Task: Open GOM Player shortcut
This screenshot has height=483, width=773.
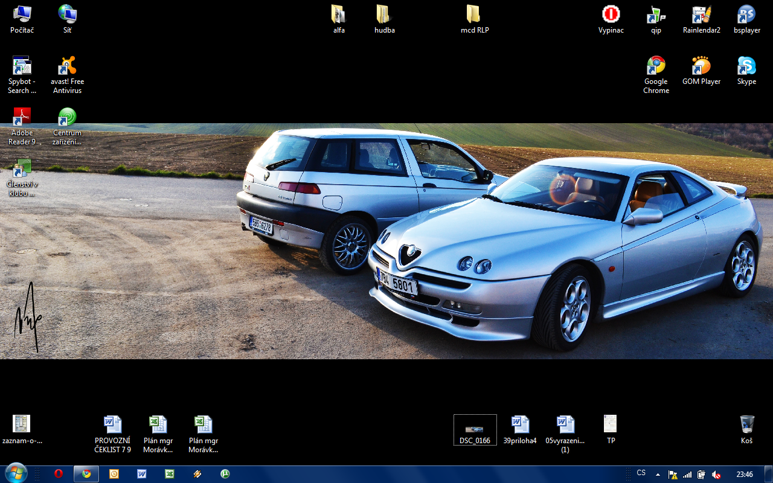Action: coord(701,66)
